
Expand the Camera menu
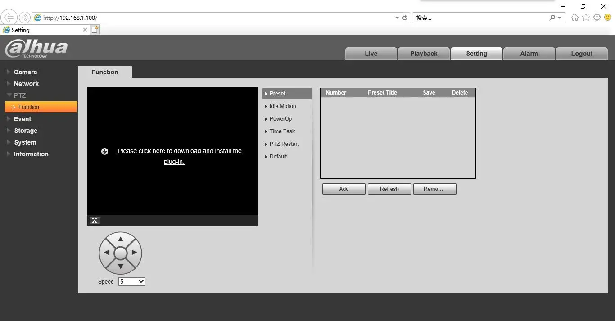click(25, 72)
